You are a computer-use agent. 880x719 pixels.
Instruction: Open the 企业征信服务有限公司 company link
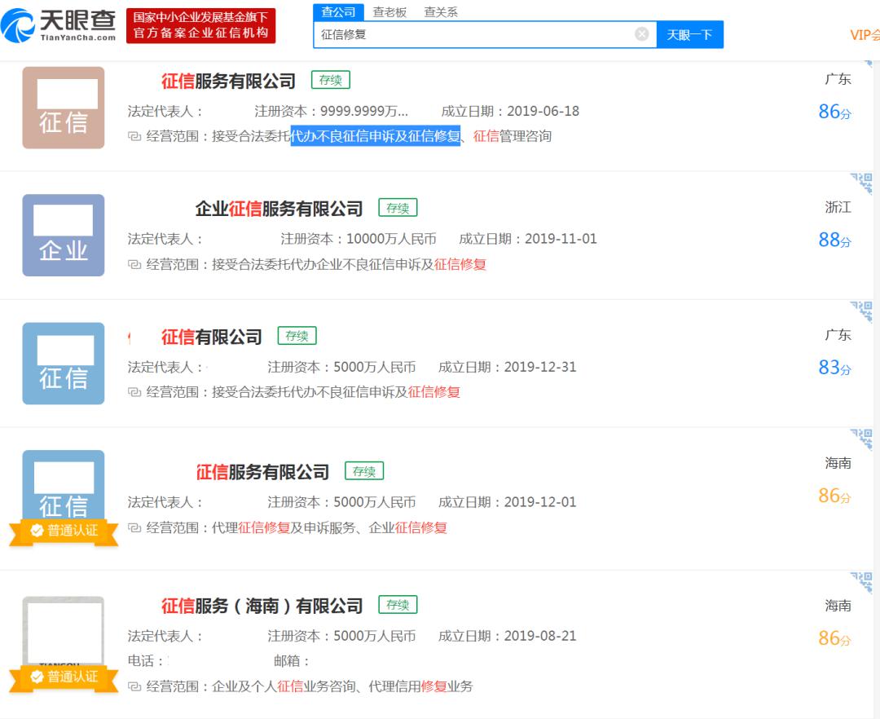279,209
